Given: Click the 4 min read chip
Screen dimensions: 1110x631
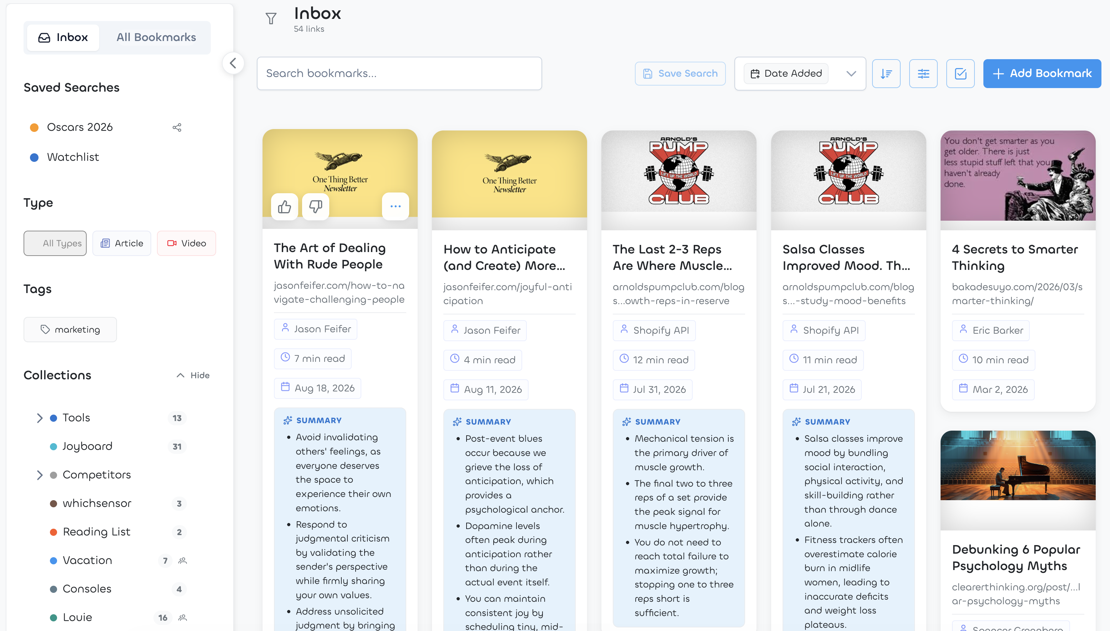Looking at the screenshot, I should (483, 360).
